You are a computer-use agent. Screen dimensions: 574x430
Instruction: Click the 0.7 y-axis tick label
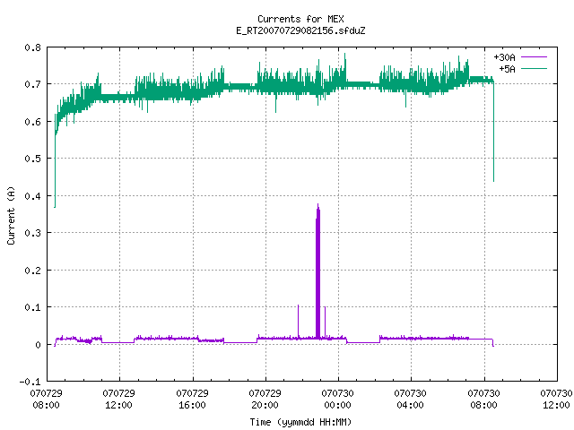[32, 84]
